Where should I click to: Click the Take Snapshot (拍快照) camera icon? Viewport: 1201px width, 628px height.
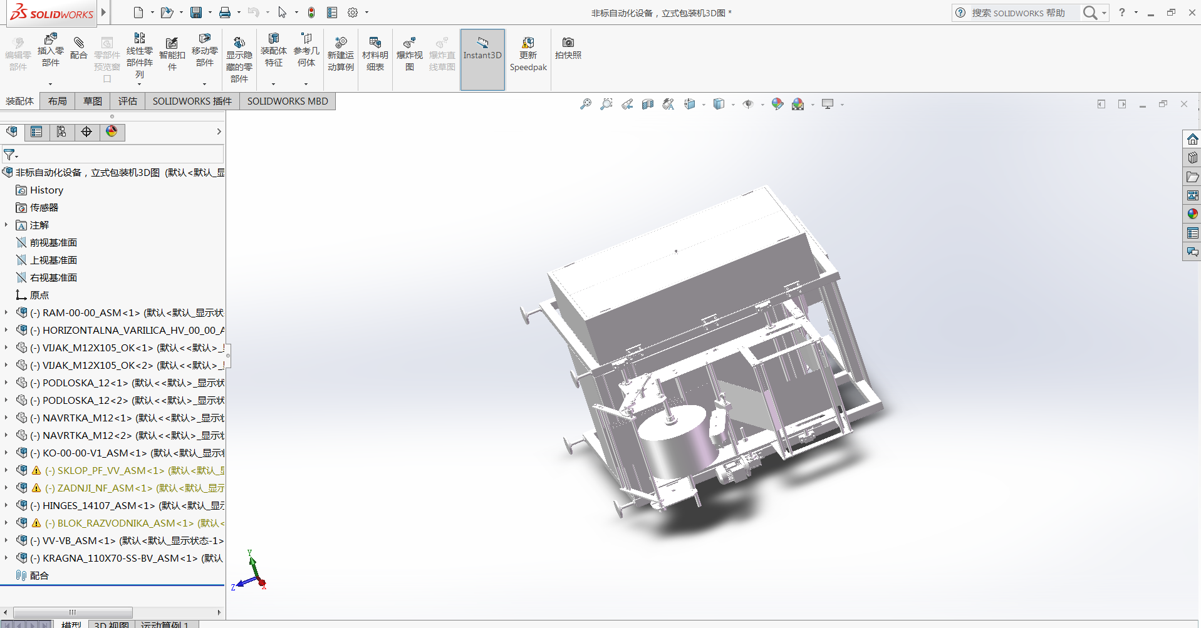tap(568, 43)
